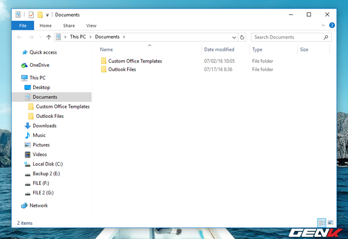Click the Music note icon
Viewport: 348px width, 239px height.
pos(28,135)
